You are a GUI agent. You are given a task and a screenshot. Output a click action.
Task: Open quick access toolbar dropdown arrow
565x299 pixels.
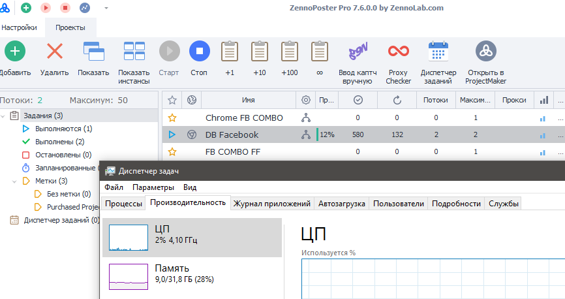[106, 8]
